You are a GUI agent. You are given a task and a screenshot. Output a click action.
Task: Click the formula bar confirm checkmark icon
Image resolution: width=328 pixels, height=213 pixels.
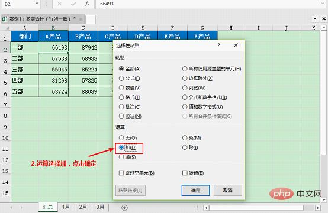(x=73, y=4)
